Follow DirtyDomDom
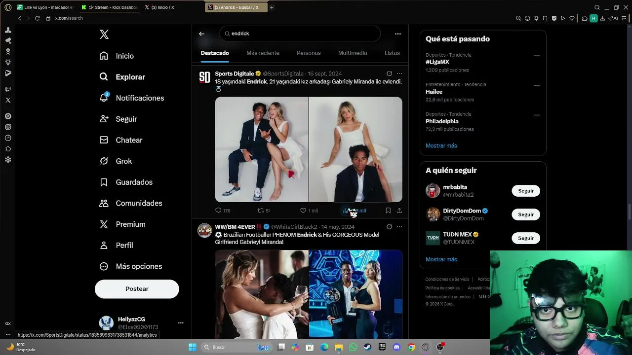 pyautogui.click(x=526, y=214)
